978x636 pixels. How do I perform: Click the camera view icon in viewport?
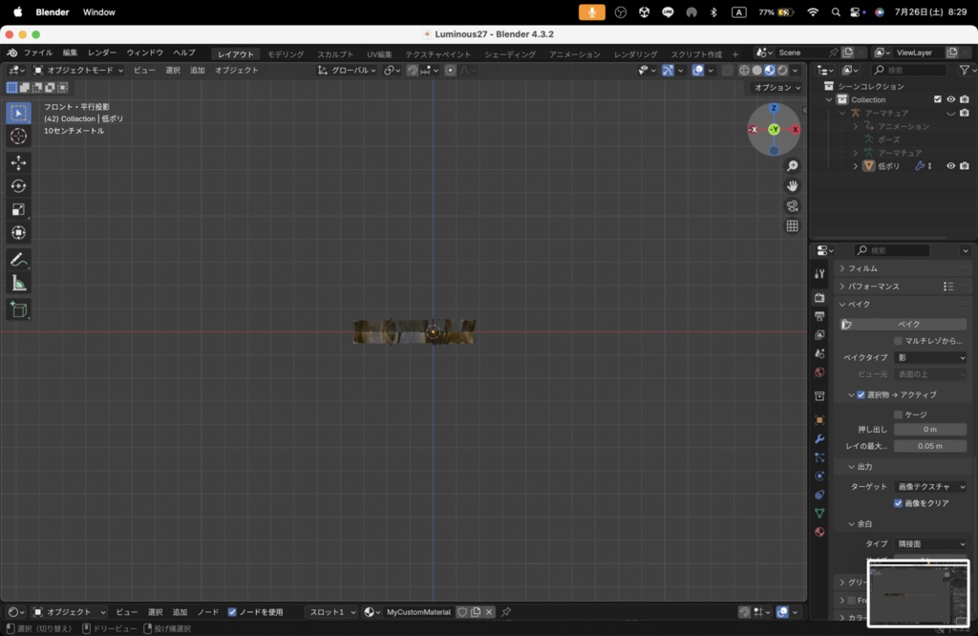792,205
